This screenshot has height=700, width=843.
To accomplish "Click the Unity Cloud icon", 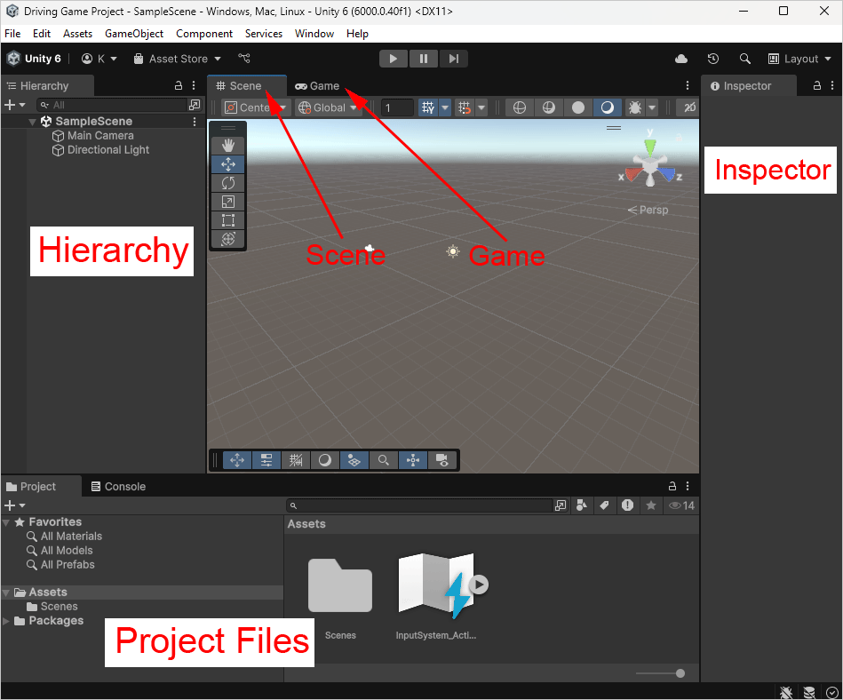I will point(681,59).
